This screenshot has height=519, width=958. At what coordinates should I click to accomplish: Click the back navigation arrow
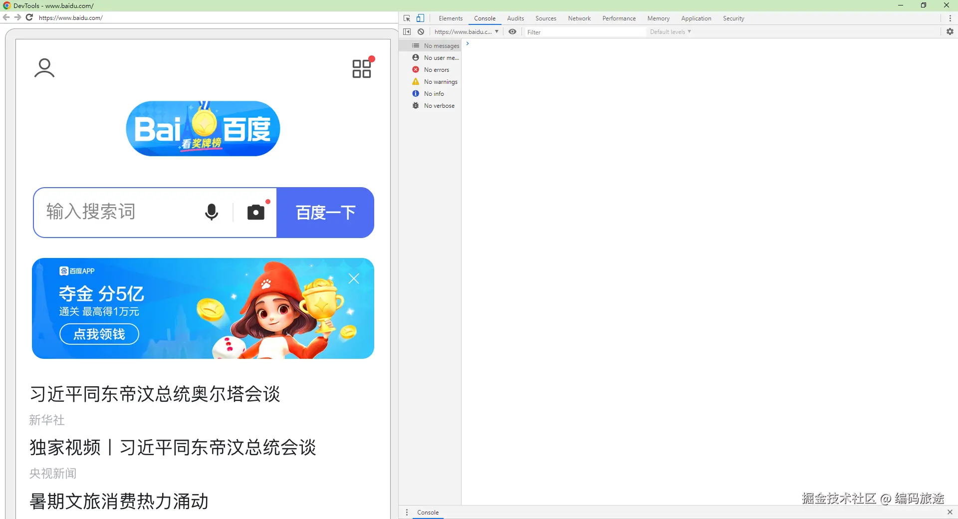coord(6,17)
